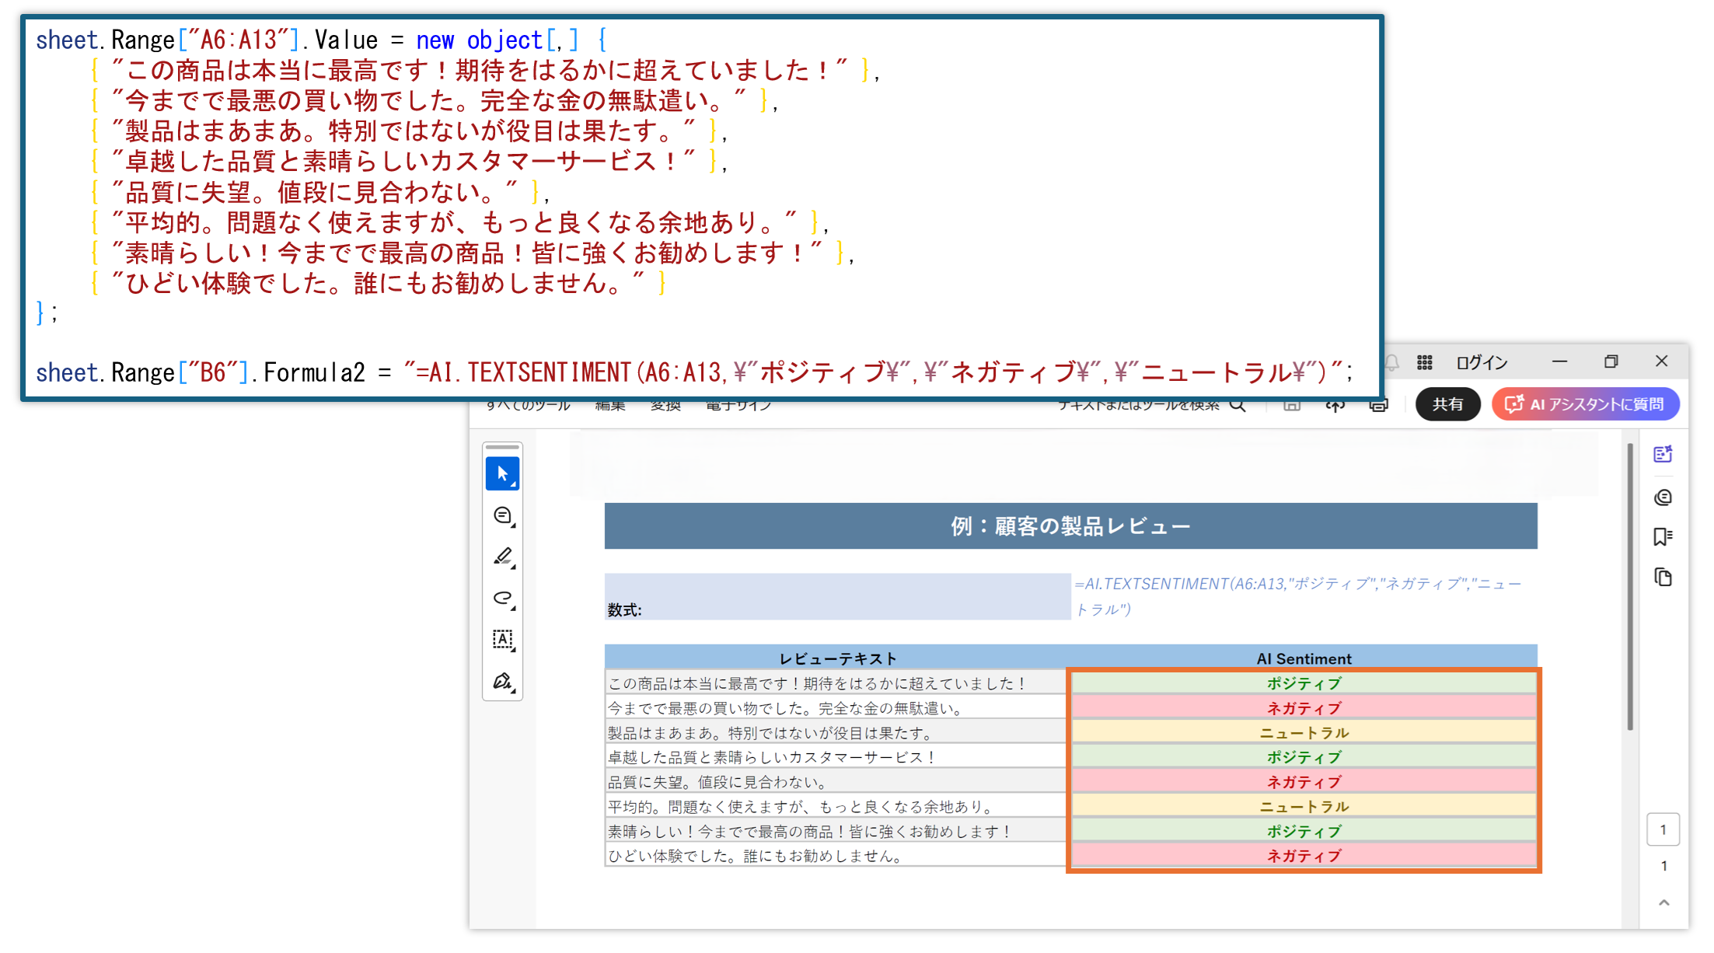Restore down the Acrobat window
The image size is (1714, 953).
tap(1611, 361)
